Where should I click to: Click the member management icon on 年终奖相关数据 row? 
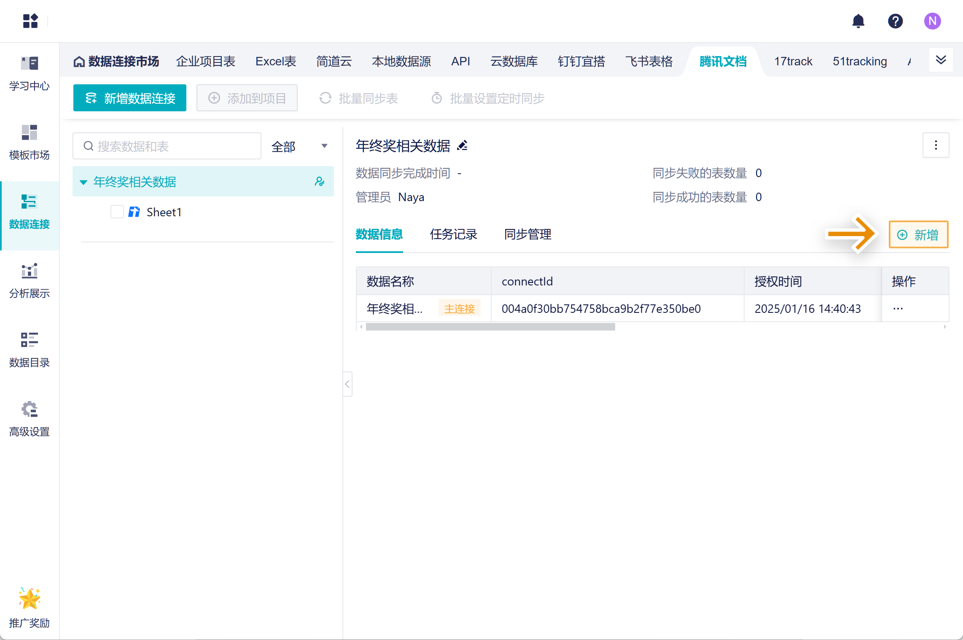click(x=320, y=182)
